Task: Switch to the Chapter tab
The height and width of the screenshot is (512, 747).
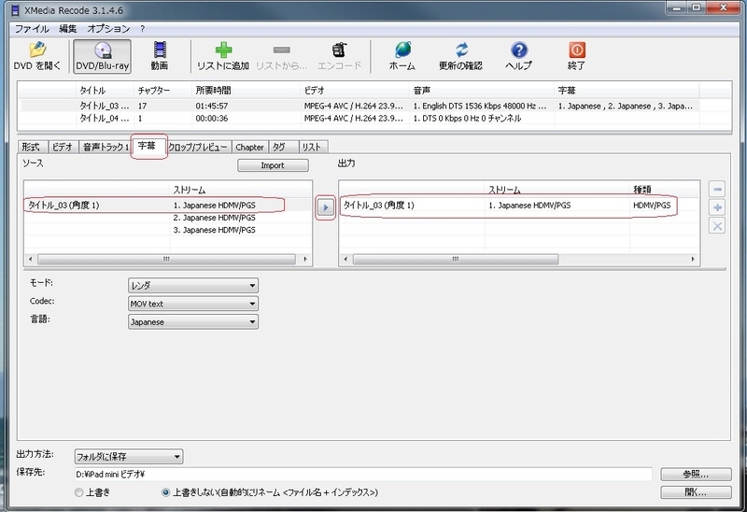Action: pyautogui.click(x=249, y=147)
